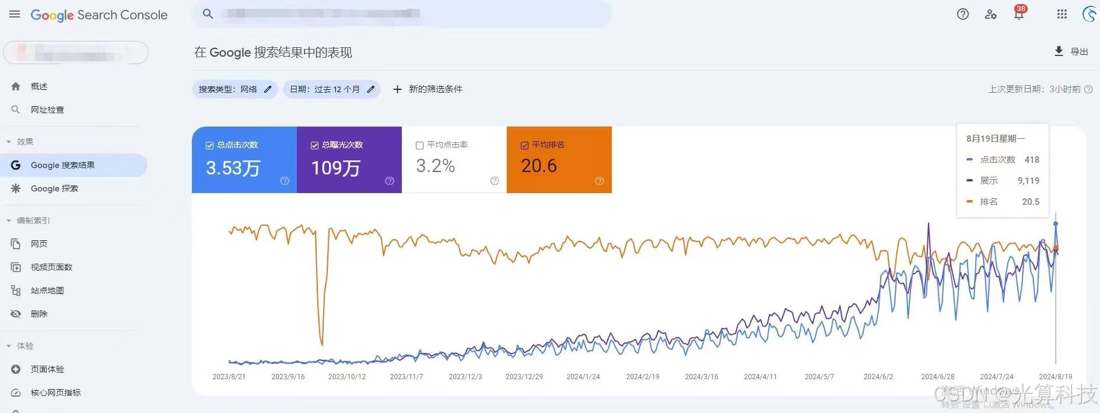Click the core web vitals gauge icon
Viewport: 1100px width, 413px height.
16,393
